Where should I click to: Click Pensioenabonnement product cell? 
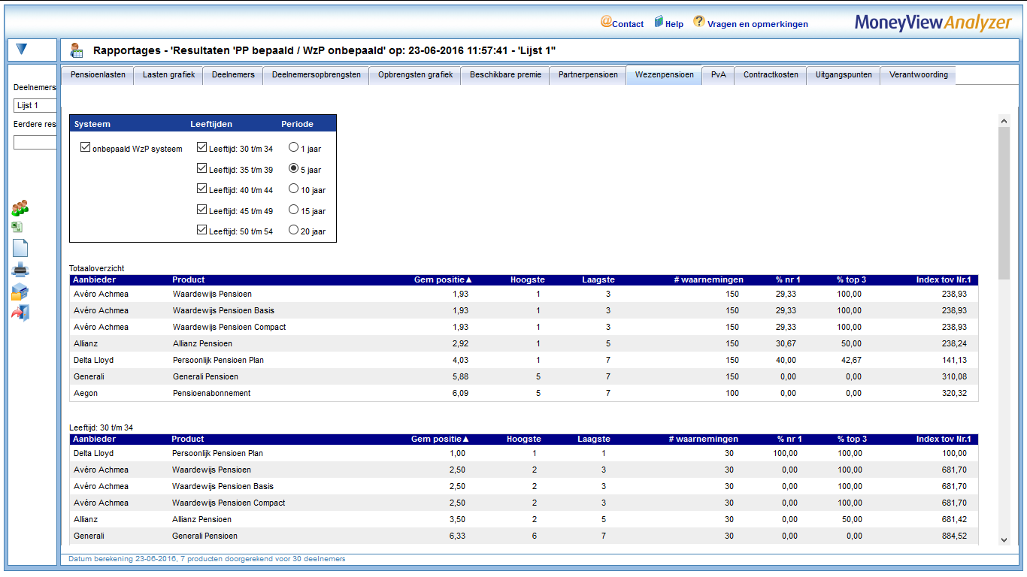pyautogui.click(x=211, y=393)
